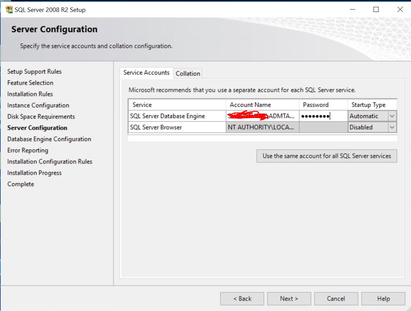Click the Database Engine Configuration step

49,139
